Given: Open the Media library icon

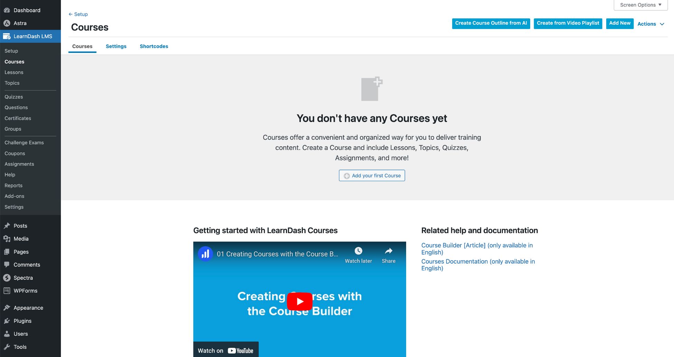Looking at the screenshot, I should (7, 238).
